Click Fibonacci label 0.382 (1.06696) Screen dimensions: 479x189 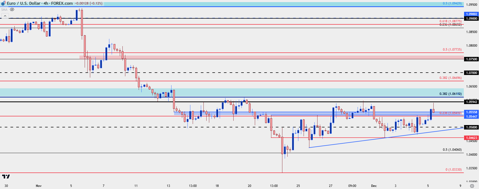coord(450,78)
